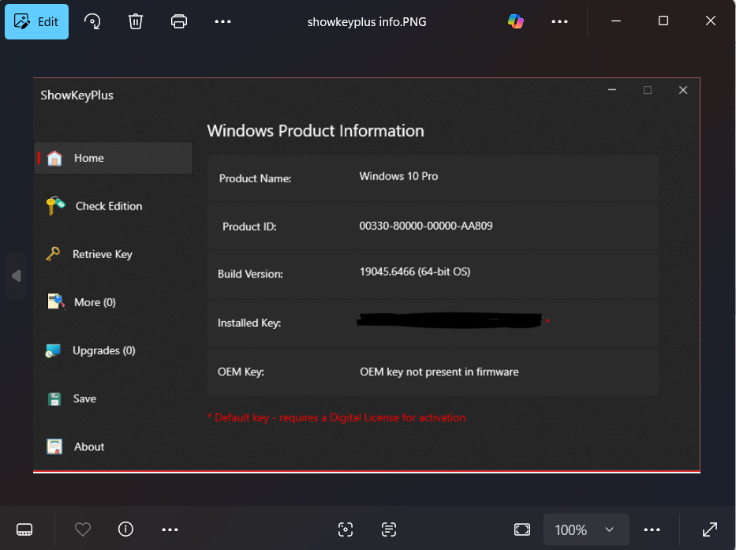
Task: Go to previous image with left arrow
Action: 17,275
